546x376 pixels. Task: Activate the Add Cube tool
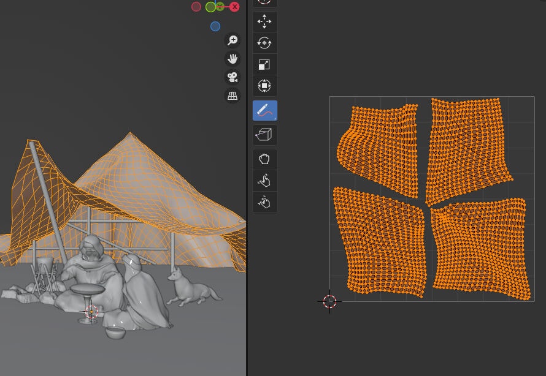pos(264,134)
